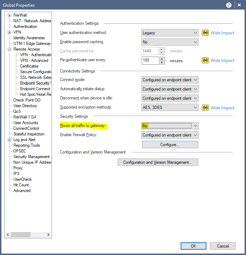
Task: Close the Global Properties dialog
Action: coord(239,5)
